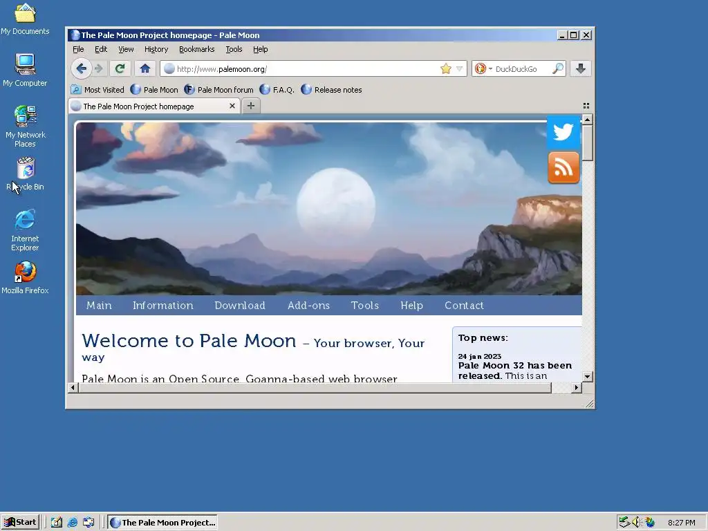This screenshot has width=708, height=531.
Task: Open the View menu
Action: click(126, 49)
